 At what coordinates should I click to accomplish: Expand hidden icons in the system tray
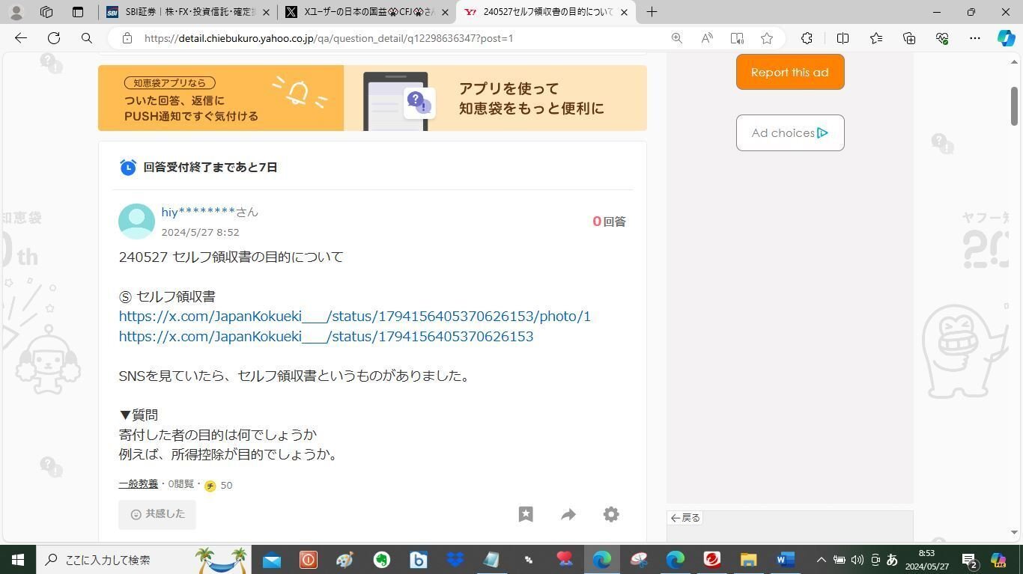(821, 560)
